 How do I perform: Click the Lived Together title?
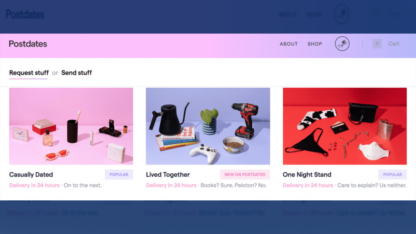coord(168,175)
